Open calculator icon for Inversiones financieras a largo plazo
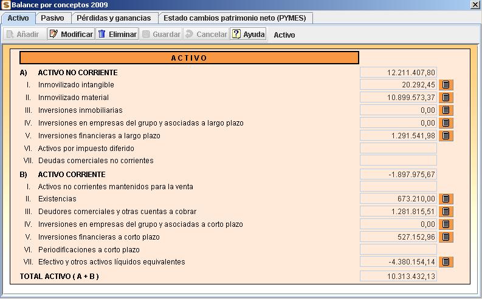Image resolution: width=482 pixels, height=299 pixels. [446, 136]
